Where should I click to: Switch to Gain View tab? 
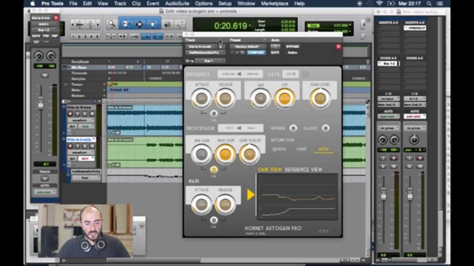coord(270,170)
